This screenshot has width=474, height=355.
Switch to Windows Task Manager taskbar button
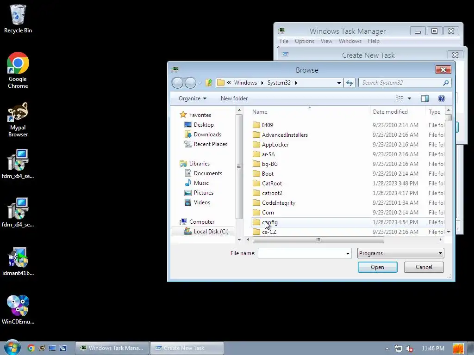(x=112, y=348)
